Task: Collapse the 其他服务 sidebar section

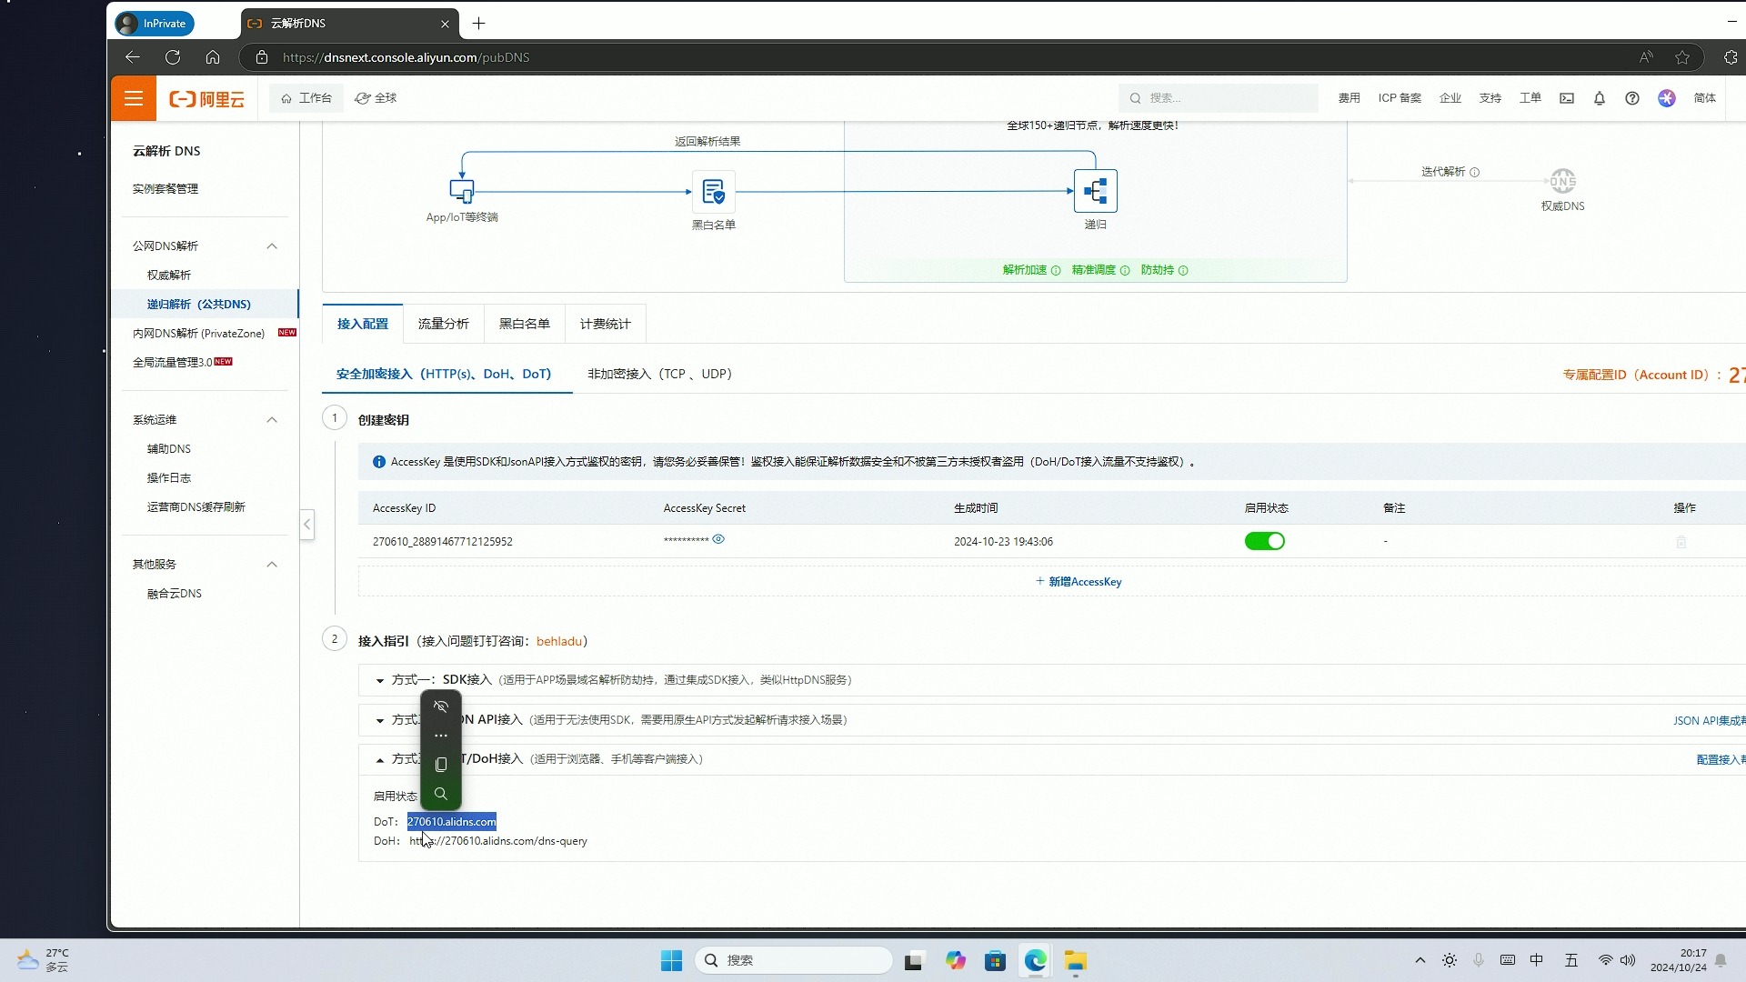Action: pos(271,565)
